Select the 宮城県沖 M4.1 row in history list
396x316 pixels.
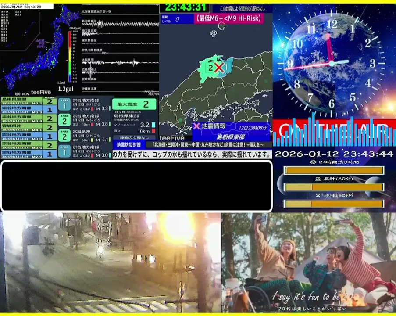tap(29, 127)
